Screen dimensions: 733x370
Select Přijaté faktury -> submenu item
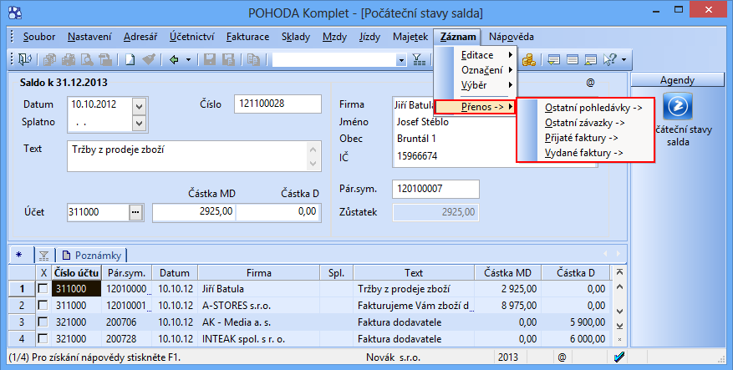582,138
